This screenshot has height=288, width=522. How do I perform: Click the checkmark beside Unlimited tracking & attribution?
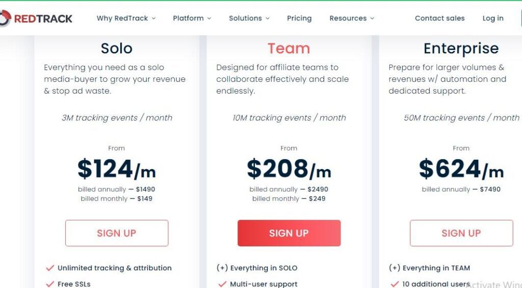point(50,268)
